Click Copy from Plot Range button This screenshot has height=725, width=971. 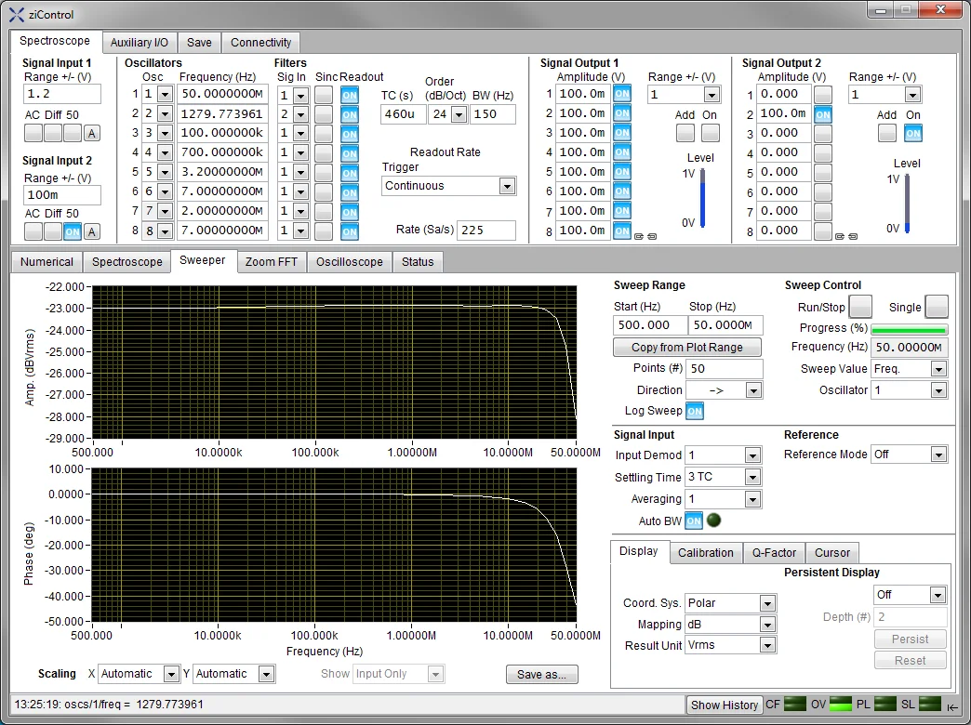click(687, 348)
